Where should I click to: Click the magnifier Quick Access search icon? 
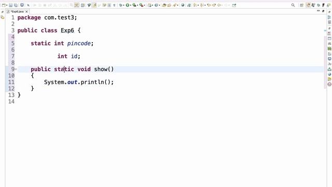click(293, 5)
